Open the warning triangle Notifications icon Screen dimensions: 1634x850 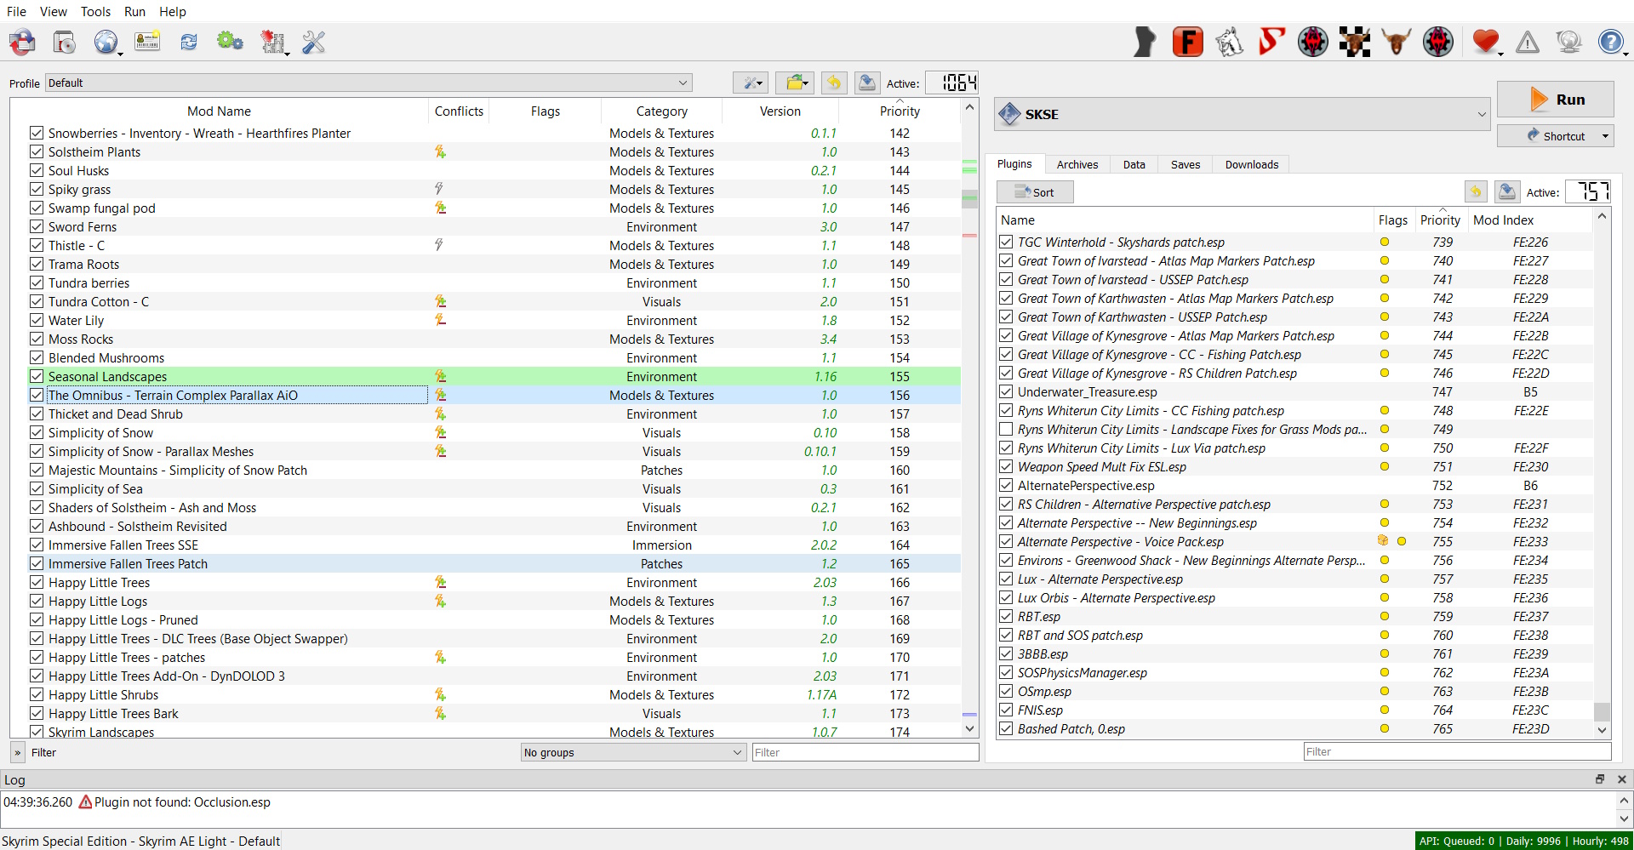coord(1528,42)
